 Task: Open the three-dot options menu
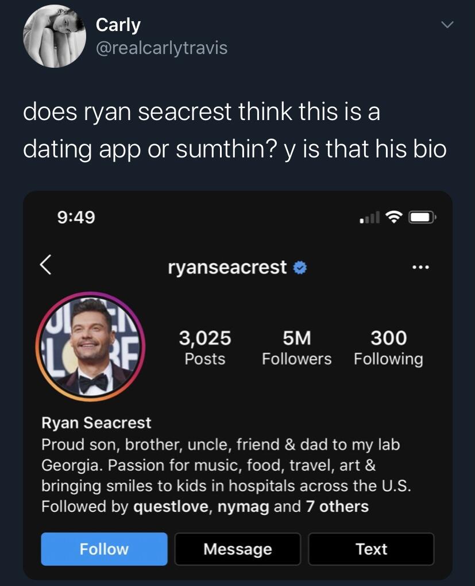point(420,268)
